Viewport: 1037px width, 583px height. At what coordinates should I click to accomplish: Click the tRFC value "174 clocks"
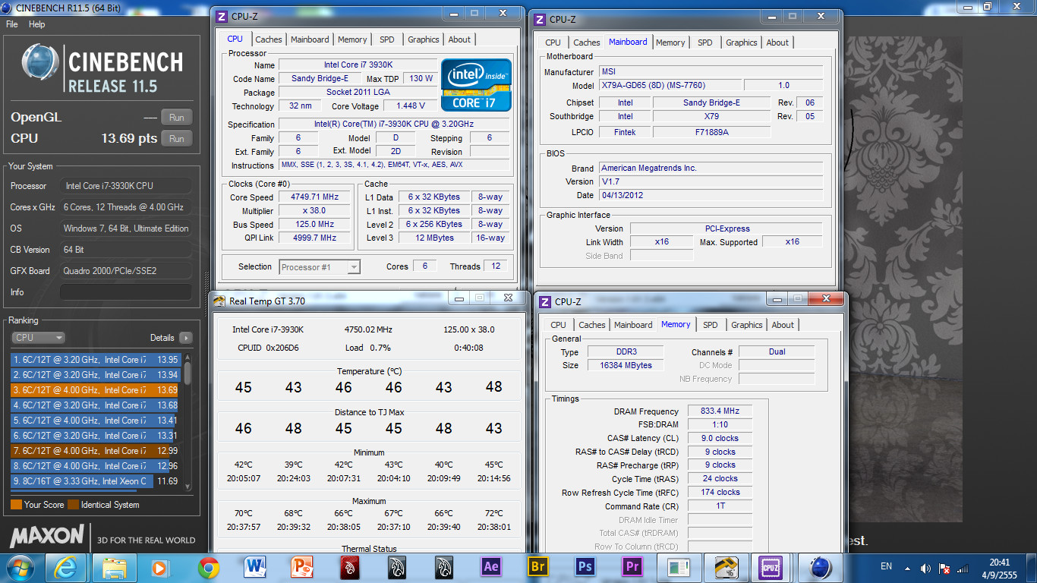(x=720, y=493)
